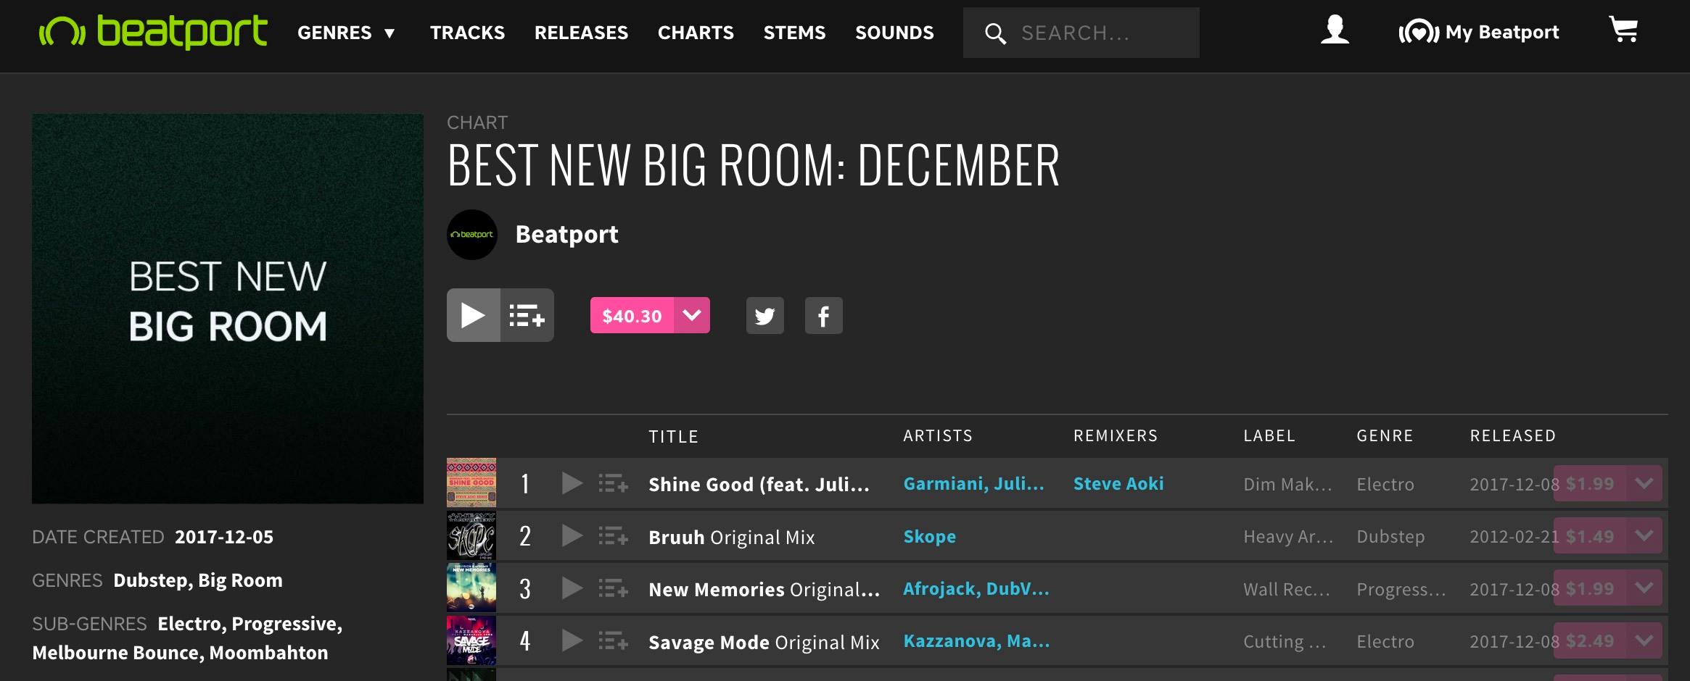Add whole chart to queue
The width and height of the screenshot is (1690, 681).
point(527,315)
